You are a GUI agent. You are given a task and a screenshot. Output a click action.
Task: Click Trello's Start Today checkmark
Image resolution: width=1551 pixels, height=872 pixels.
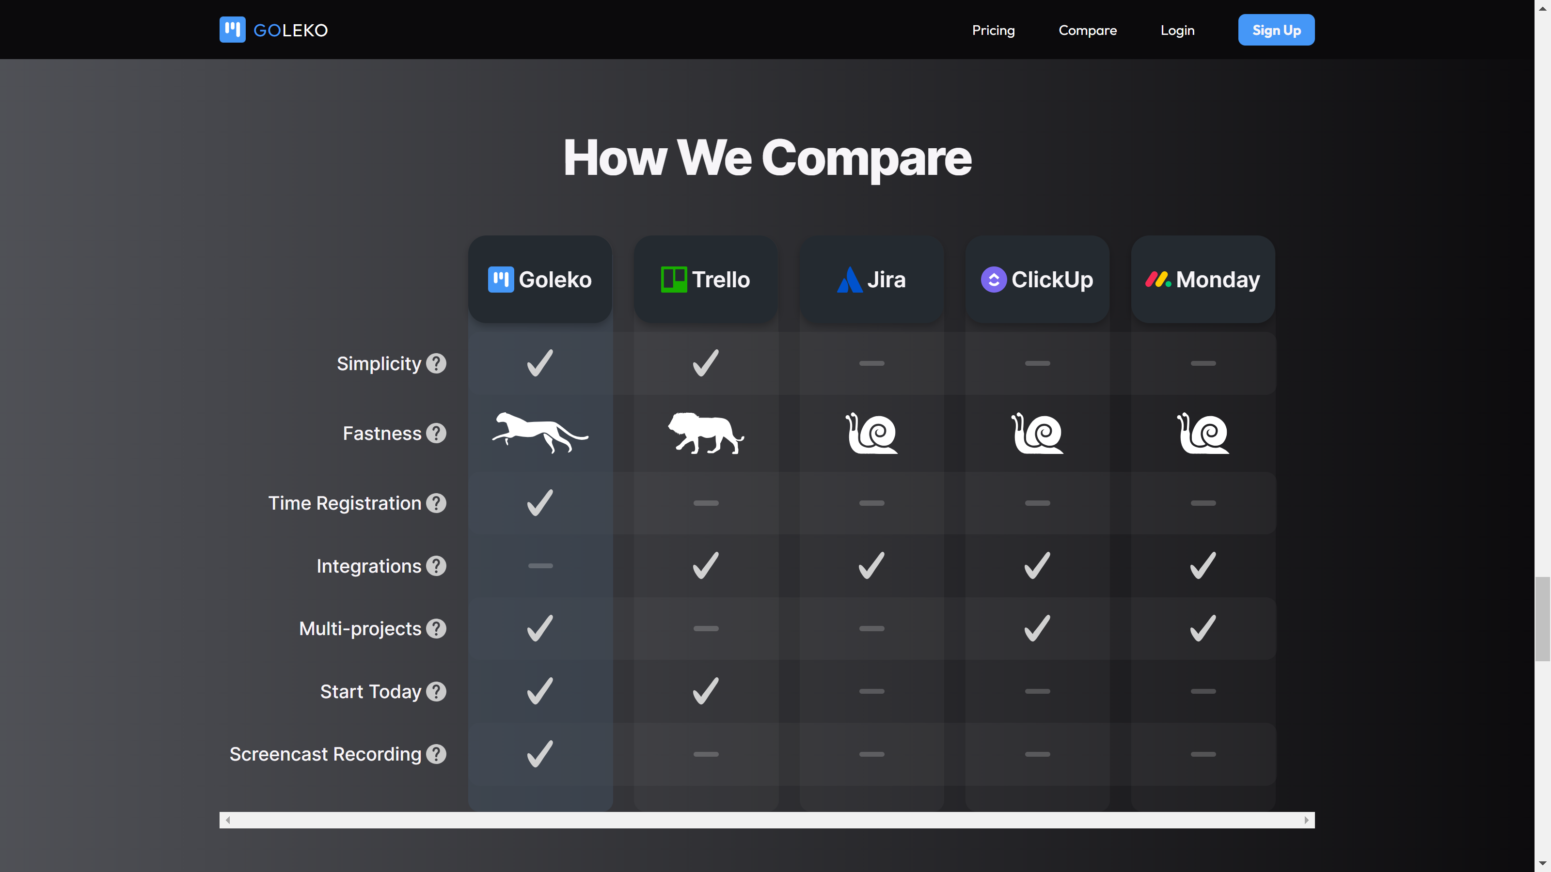click(706, 691)
